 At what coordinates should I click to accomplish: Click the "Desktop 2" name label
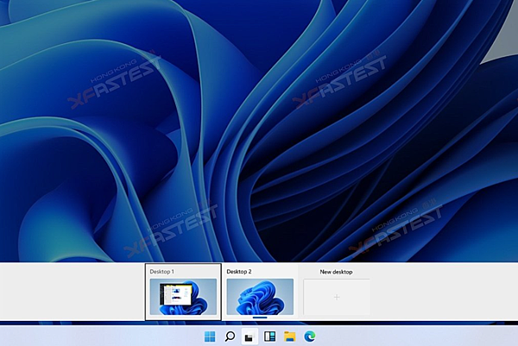coord(239,272)
